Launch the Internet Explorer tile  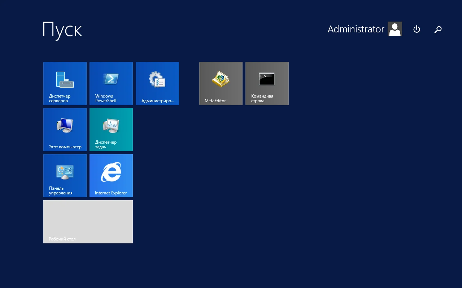(x=111, y=176)
